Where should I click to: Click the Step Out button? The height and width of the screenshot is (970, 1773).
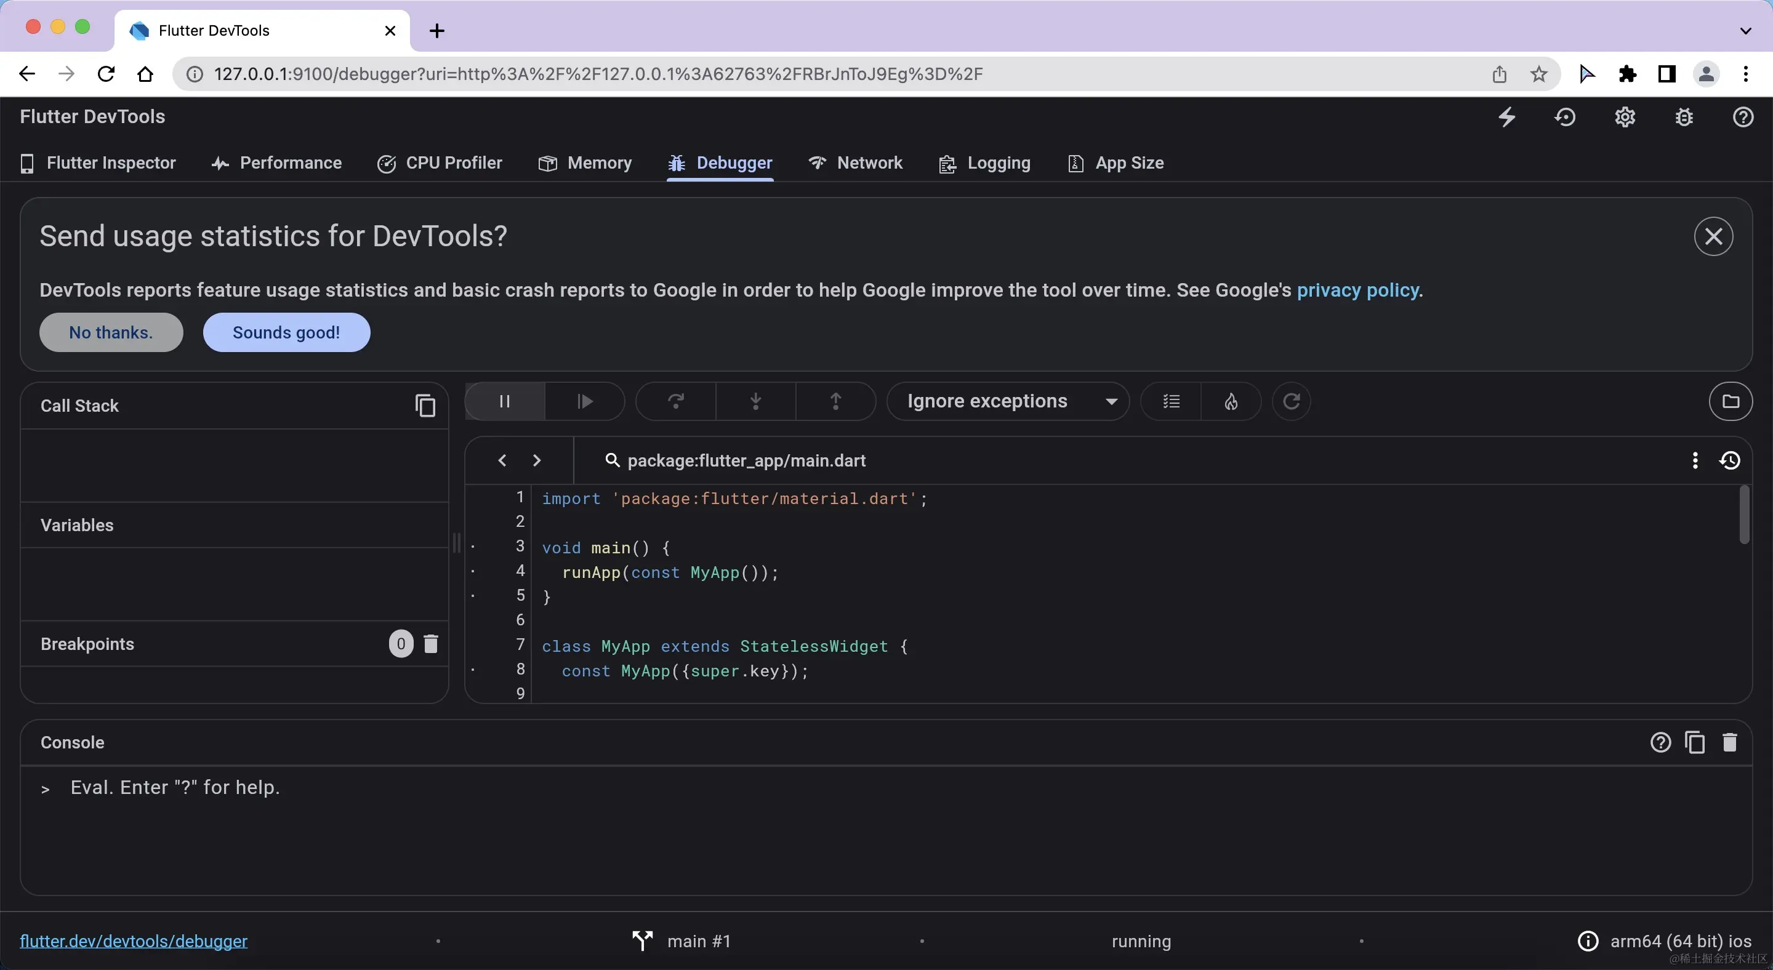point(835,401)
